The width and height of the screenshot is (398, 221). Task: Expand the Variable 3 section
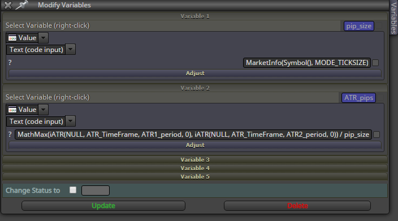(x=195, y=159)
